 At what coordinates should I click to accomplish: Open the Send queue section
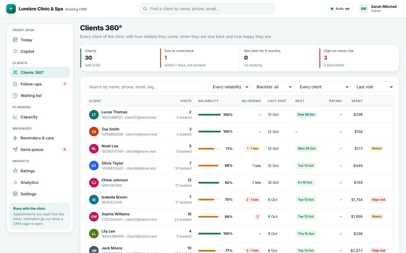click(40, 150)
